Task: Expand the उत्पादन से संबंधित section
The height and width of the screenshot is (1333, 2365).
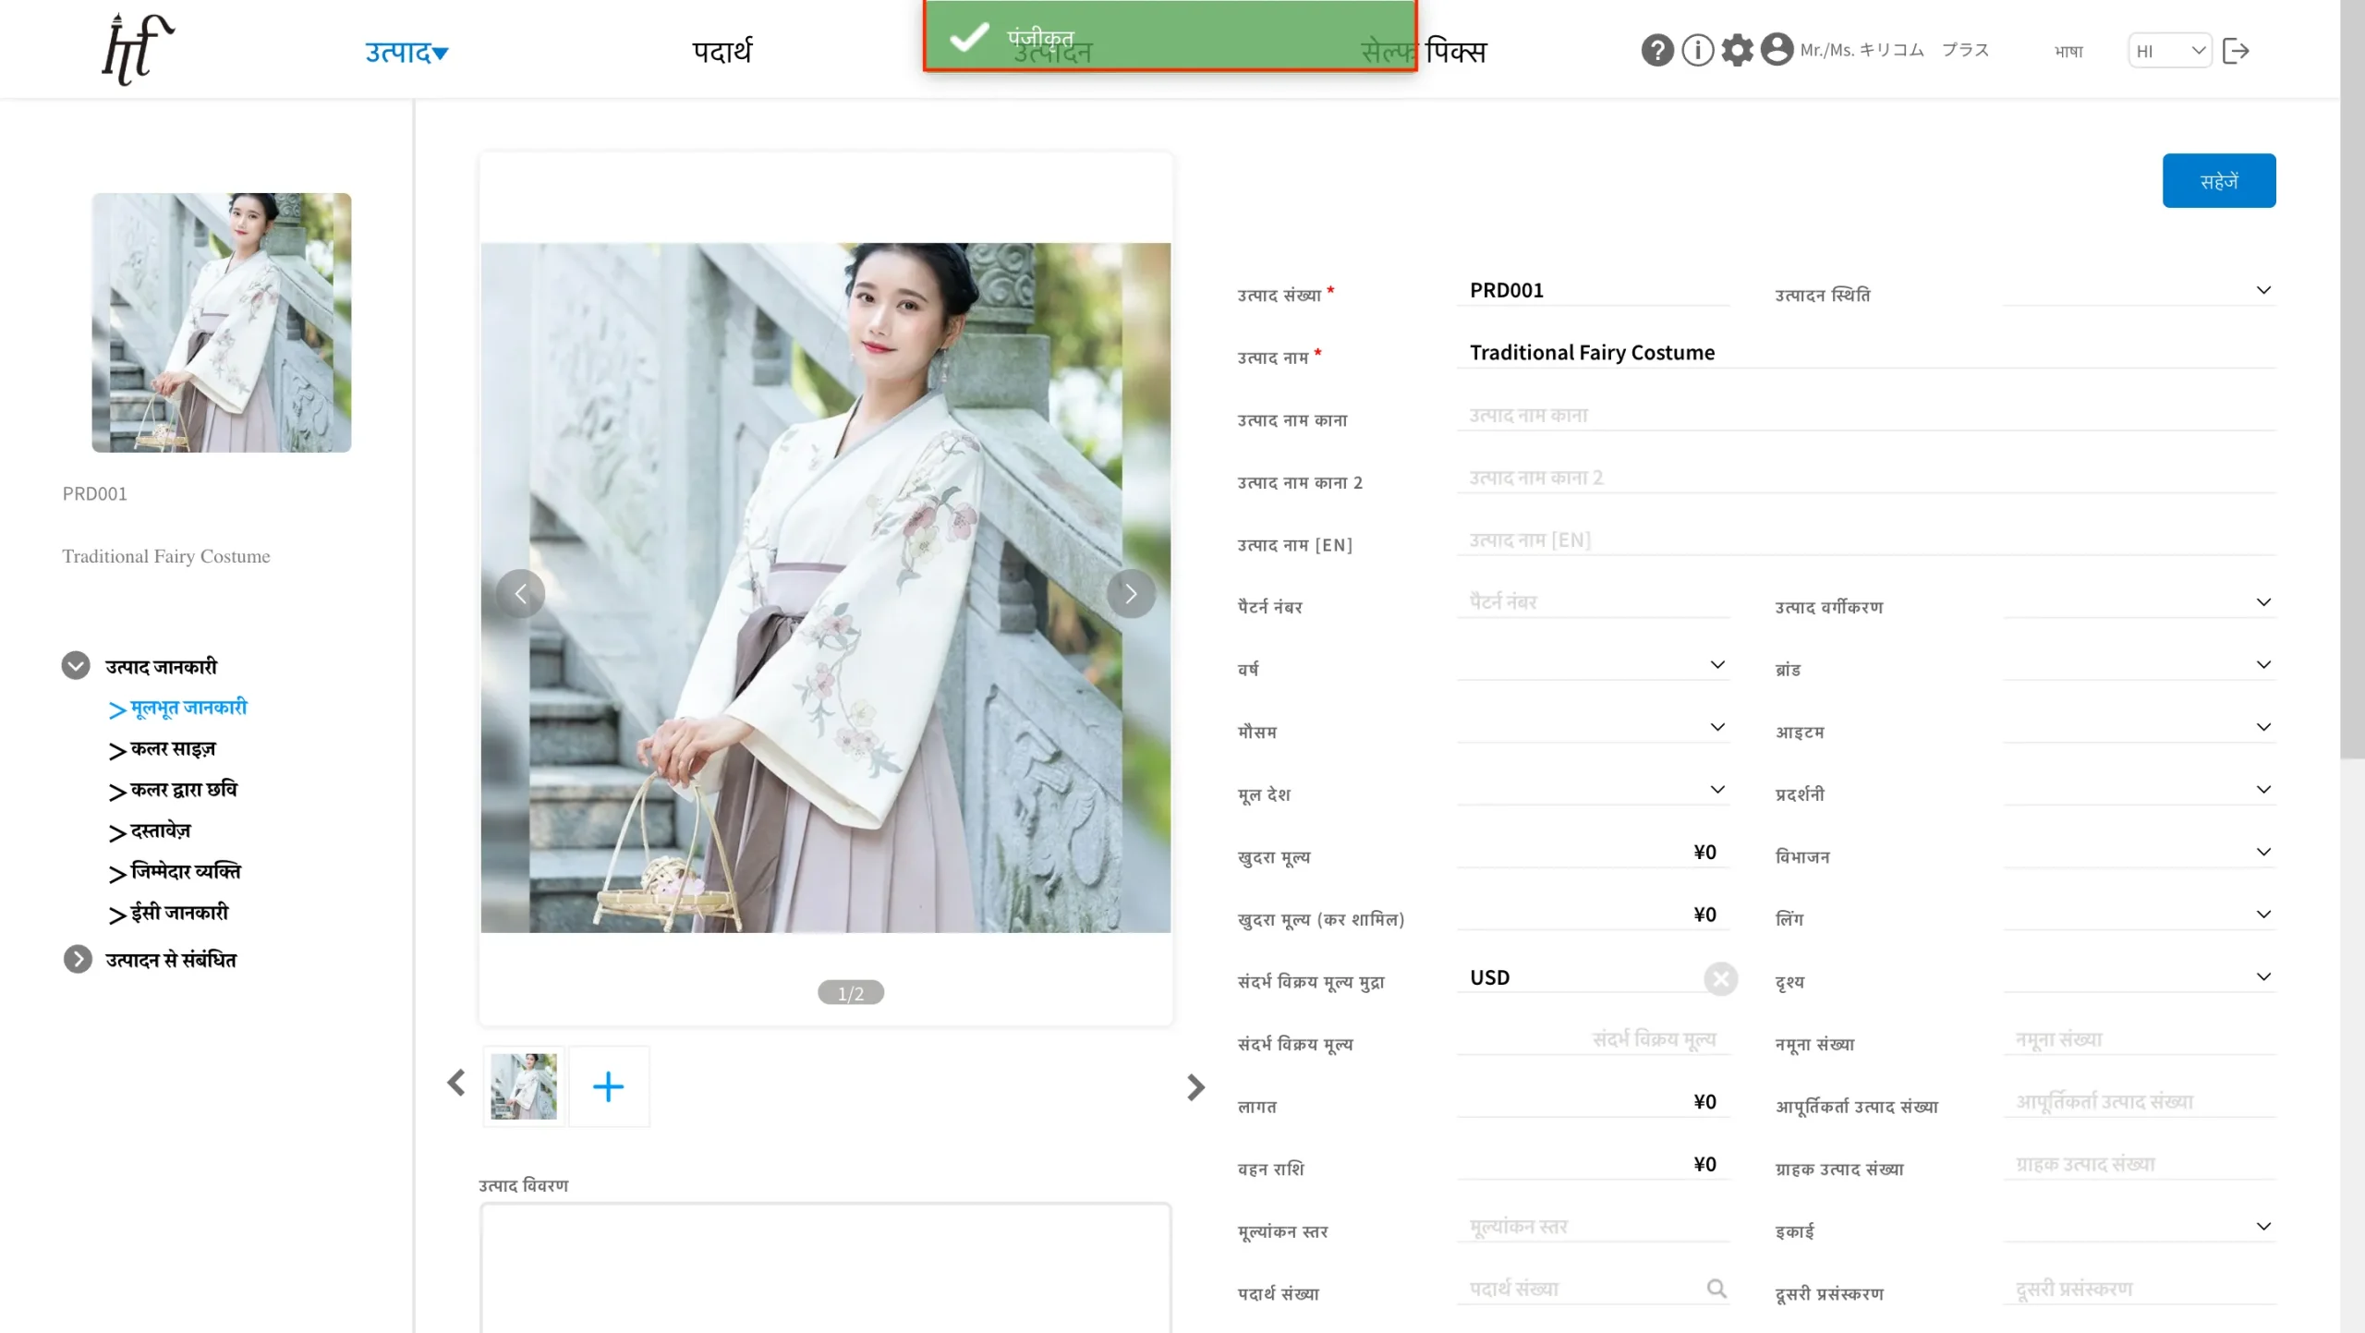Action: 78,959
